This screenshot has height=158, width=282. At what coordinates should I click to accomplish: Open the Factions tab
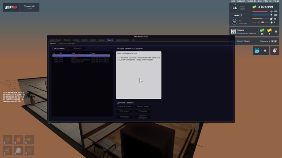point(76,40)
